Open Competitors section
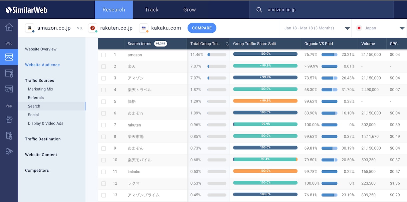This screenshot has height=202, width=407. click(37, 170)
